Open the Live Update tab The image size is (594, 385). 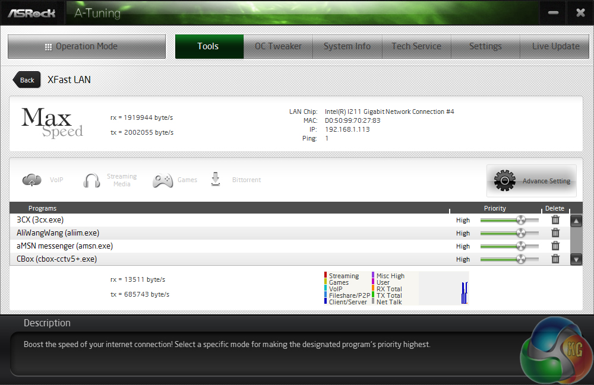[555, 46]
